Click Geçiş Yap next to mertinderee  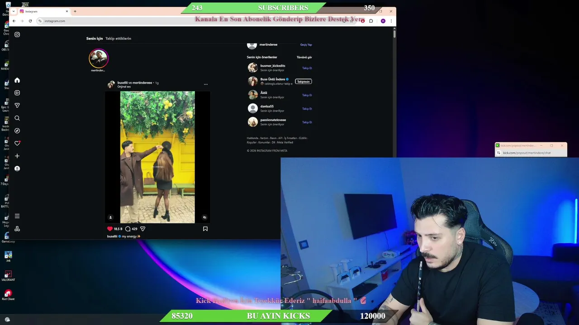click(x=306, y=45)
